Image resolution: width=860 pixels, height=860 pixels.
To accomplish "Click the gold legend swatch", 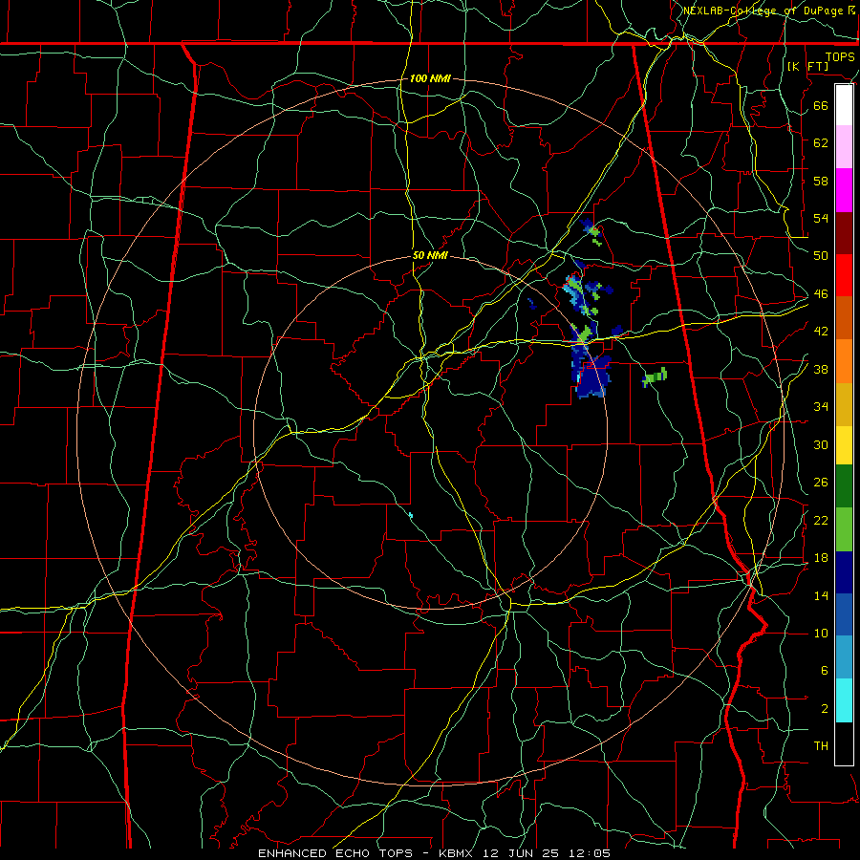I will [844, 404].
